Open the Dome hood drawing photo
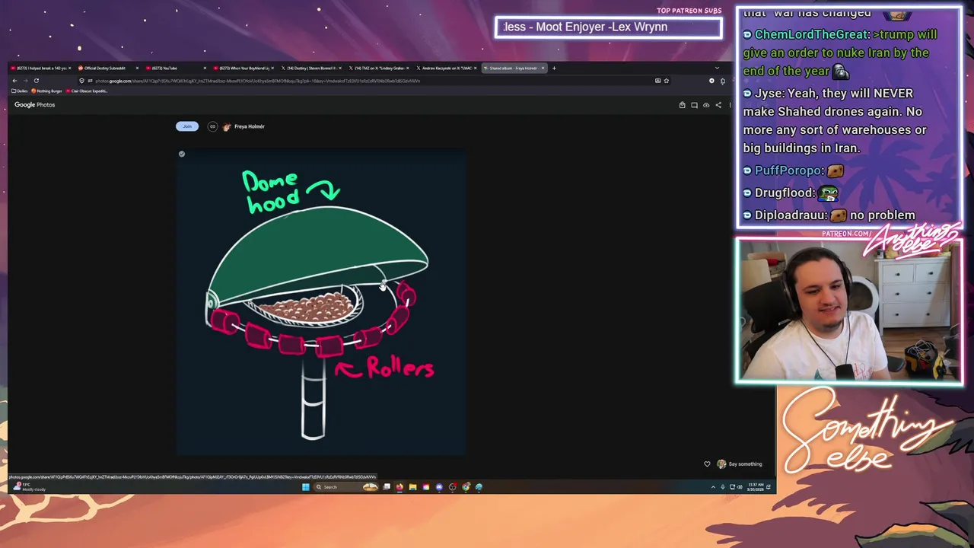The image size is (974, 548). point(320,301)
